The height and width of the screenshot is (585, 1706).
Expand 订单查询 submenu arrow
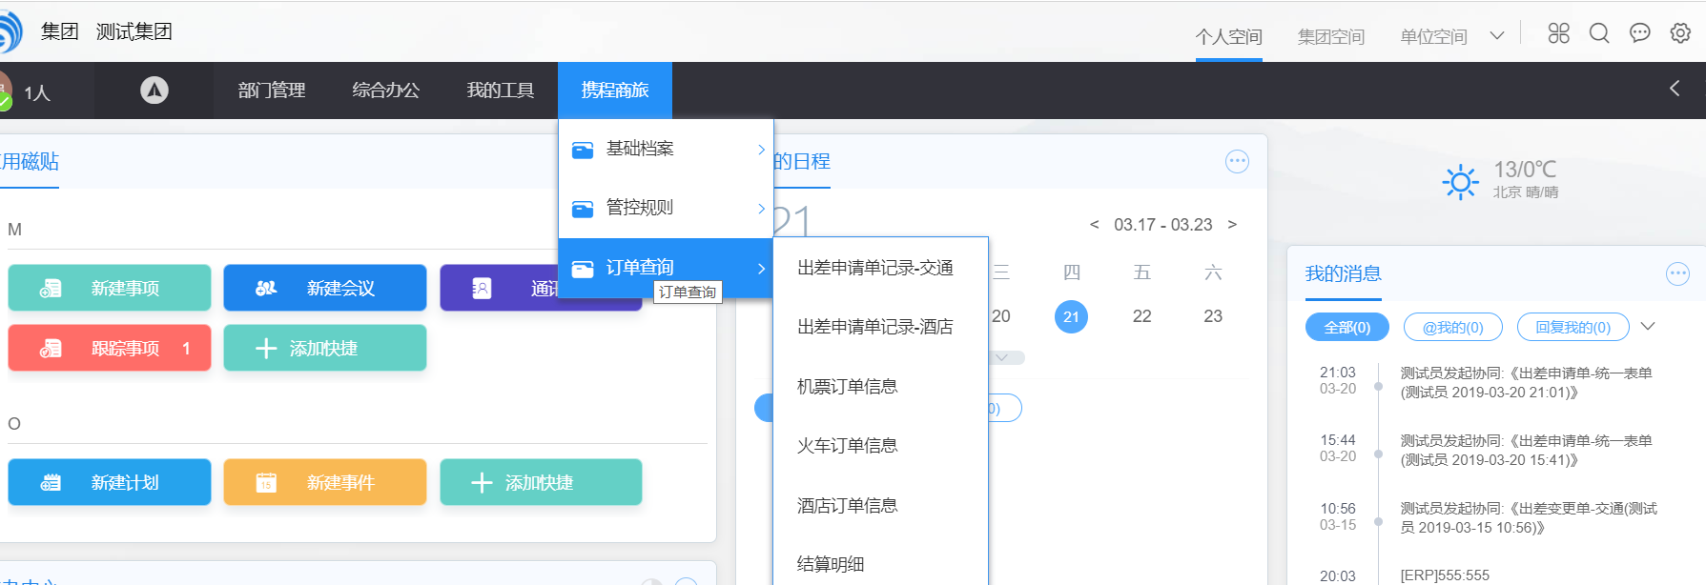[x=761, y=269]
